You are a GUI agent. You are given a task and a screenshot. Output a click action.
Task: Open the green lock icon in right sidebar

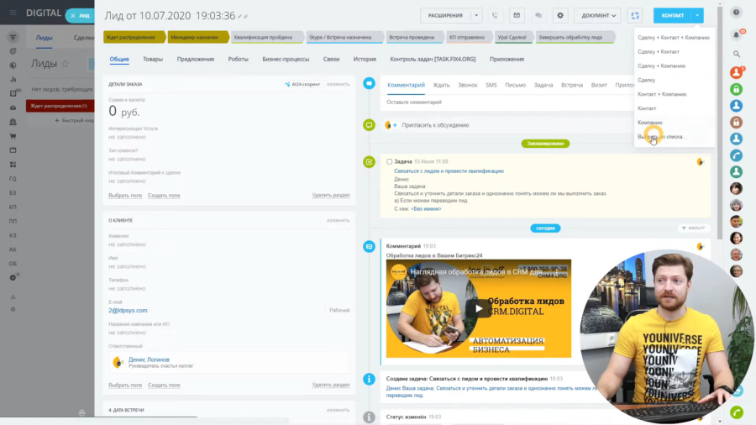tap(736, 89)
